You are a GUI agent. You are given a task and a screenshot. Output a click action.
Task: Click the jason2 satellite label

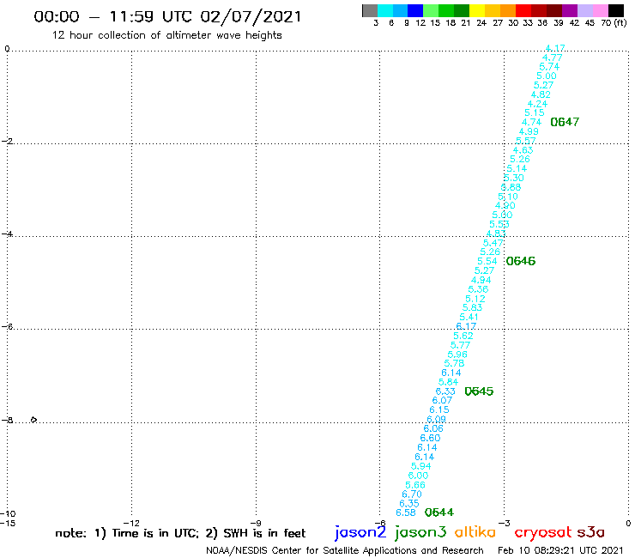(x=360, y=532)
